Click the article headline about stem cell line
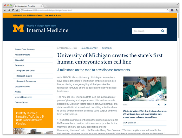The image size is (182, 138). point(110,59)
